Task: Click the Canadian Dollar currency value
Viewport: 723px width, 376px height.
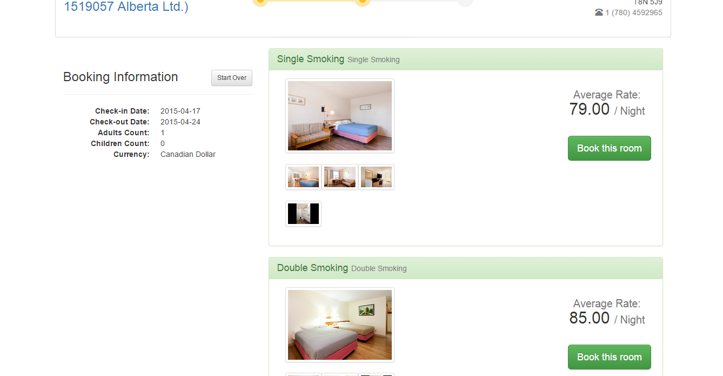Action: click(x=188, y=154)
